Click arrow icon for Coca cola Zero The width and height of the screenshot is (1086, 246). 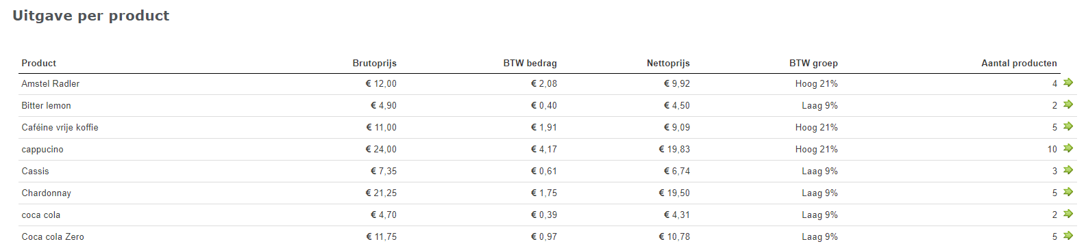pyautogui.click(x=1068, y=236)
